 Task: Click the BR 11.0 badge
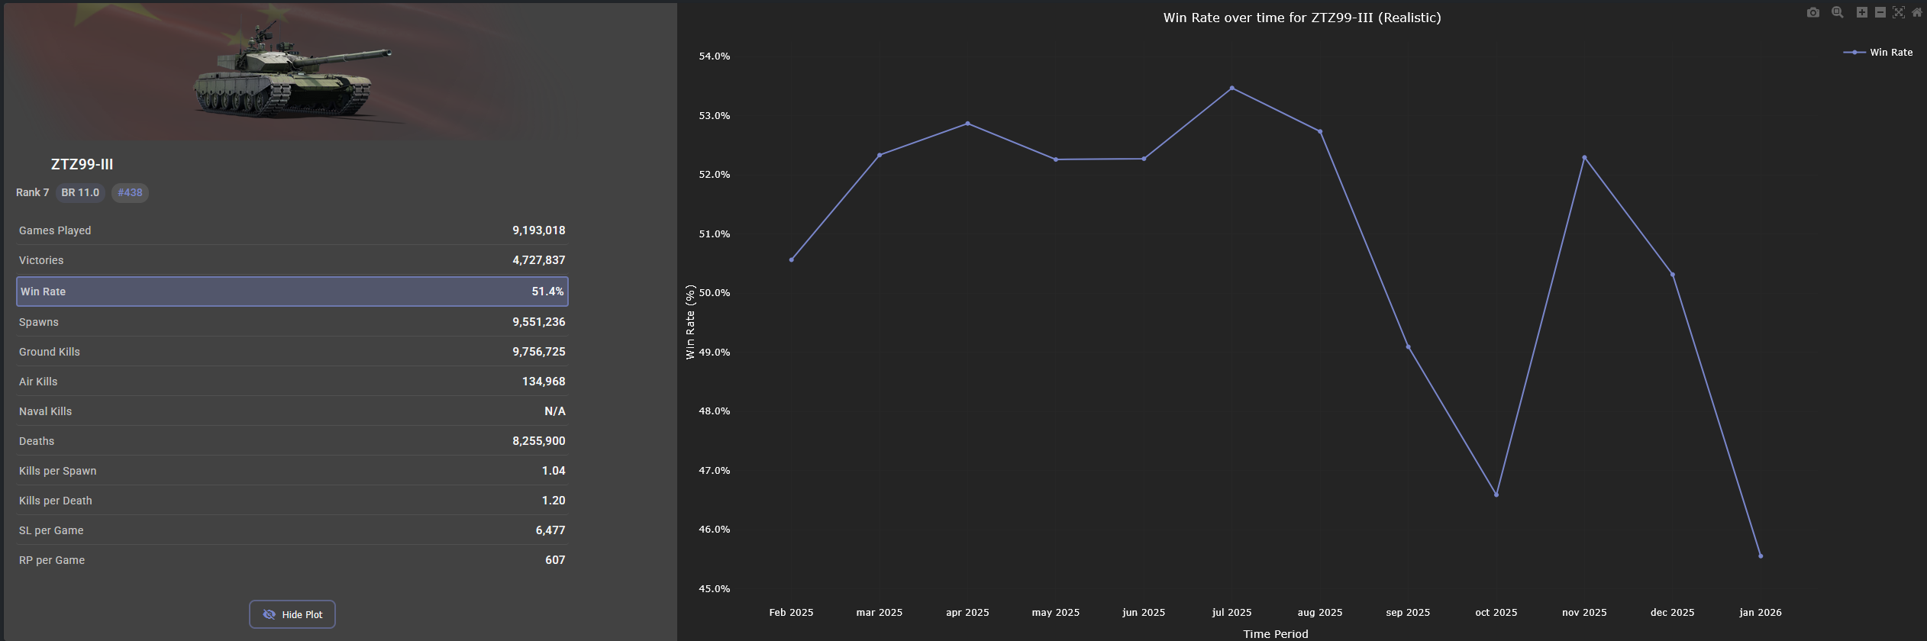(80, 192)
